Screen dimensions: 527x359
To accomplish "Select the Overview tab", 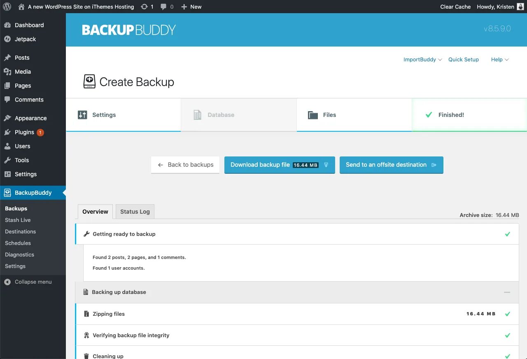I will tap(95, 212).
